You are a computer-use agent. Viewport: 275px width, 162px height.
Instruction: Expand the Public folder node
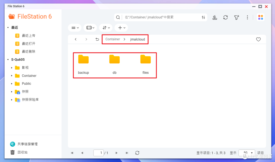click(11, 84)
